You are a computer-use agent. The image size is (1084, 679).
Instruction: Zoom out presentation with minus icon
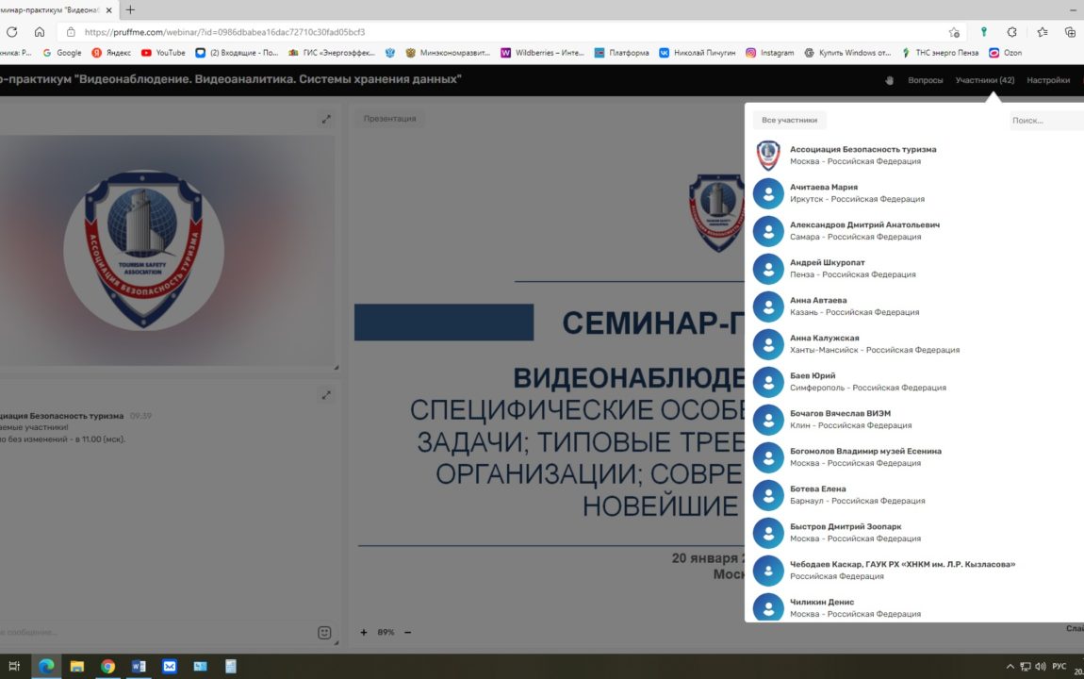(407, 632)
